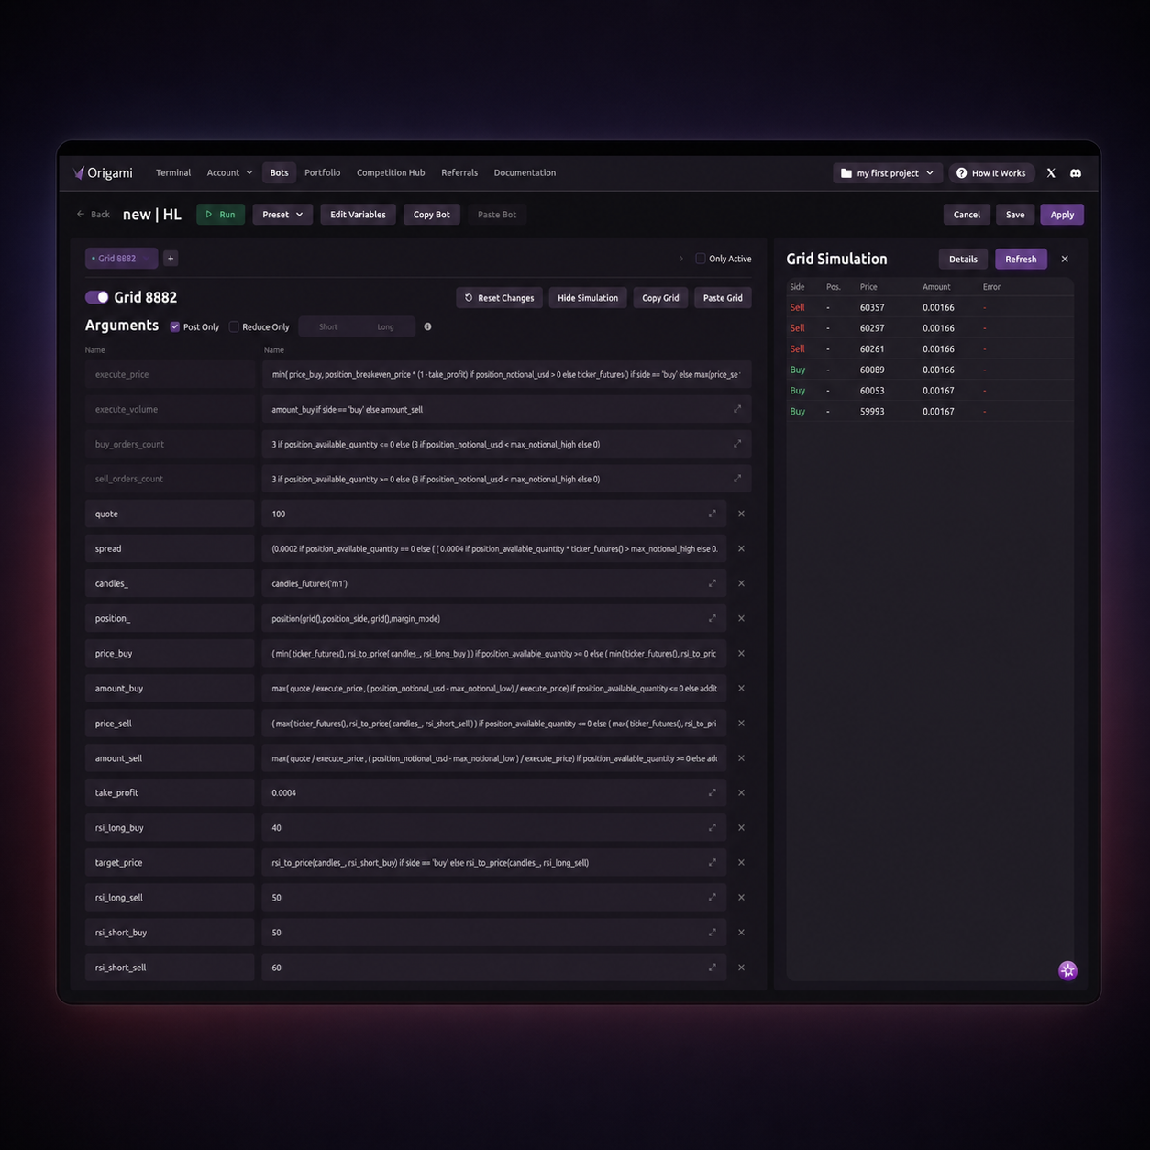Viewport: 1150px width, 1150px height.
Task: Check the Reduce Only checkbox
Action: (234, 326)
